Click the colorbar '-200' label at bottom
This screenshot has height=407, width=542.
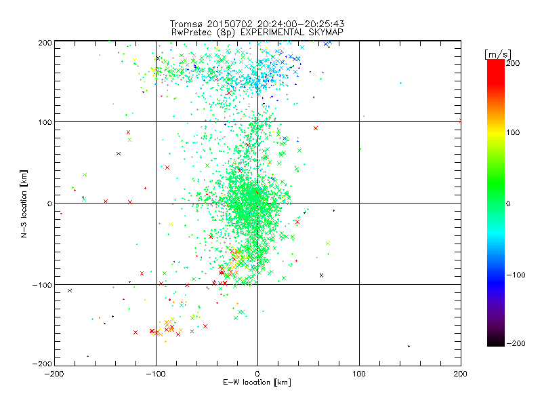tap(516, 343)
